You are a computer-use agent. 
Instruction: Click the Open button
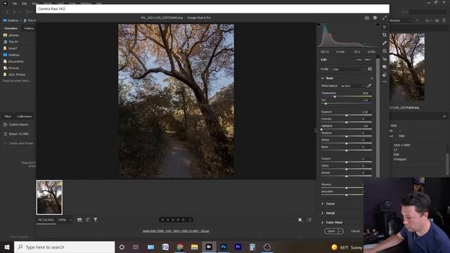331,231
